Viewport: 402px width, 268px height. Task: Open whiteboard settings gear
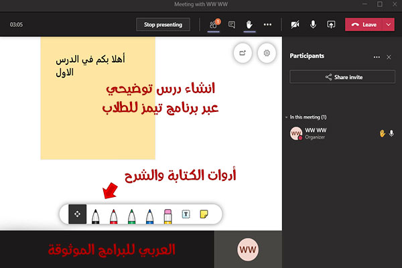coord(267,53)
